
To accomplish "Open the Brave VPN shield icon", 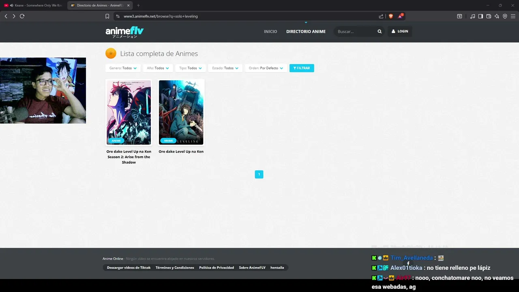I will pyautogui.click(x=505, y=16).
